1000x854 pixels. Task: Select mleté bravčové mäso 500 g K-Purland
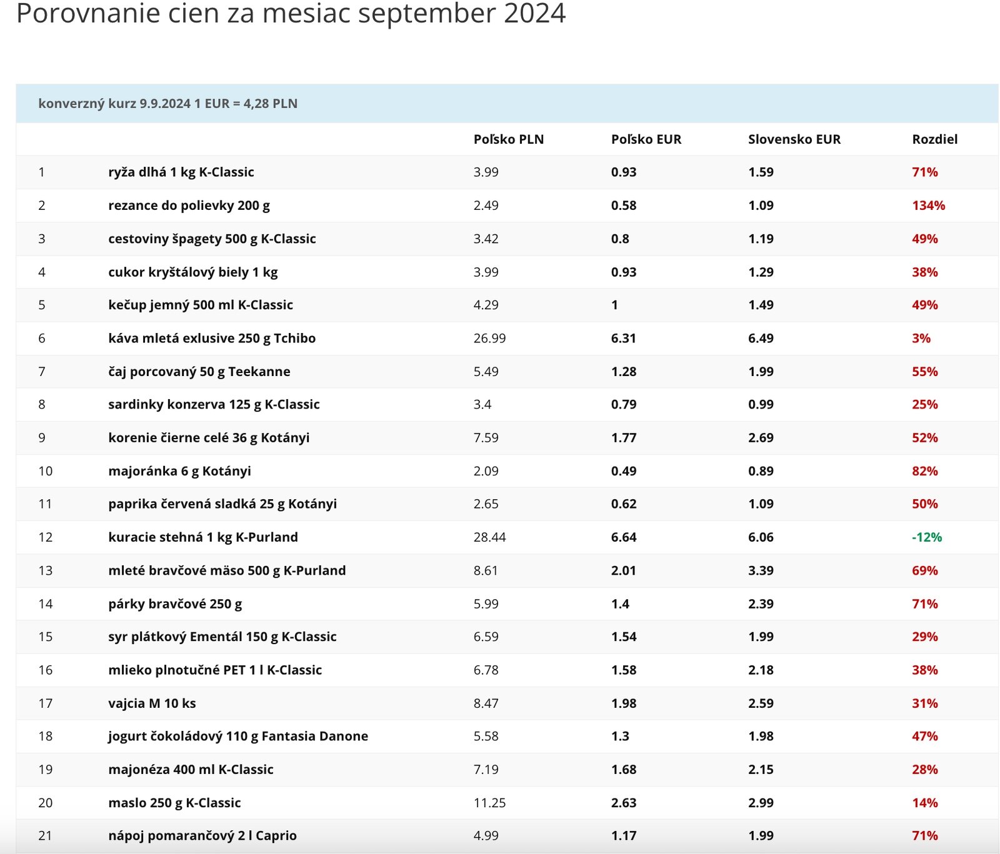coord(227,570)
